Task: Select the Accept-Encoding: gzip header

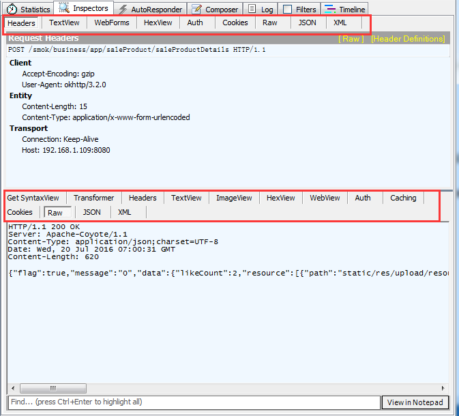Action: [58, 74]
